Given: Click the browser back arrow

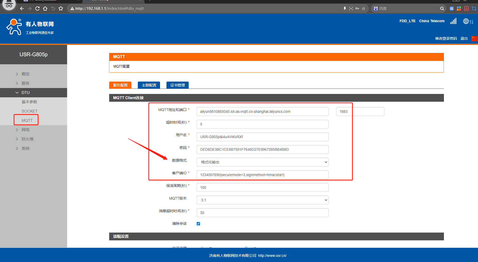Looking at the screenshot, I should coord(22,9).
